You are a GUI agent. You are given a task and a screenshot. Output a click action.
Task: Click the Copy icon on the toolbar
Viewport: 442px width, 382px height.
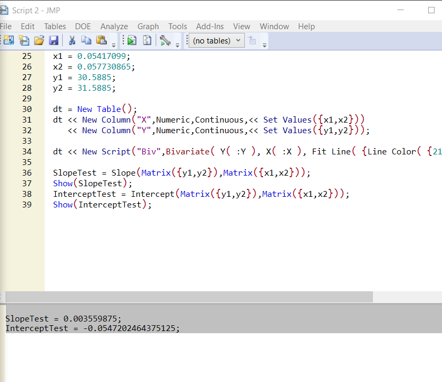pos(87,40)
